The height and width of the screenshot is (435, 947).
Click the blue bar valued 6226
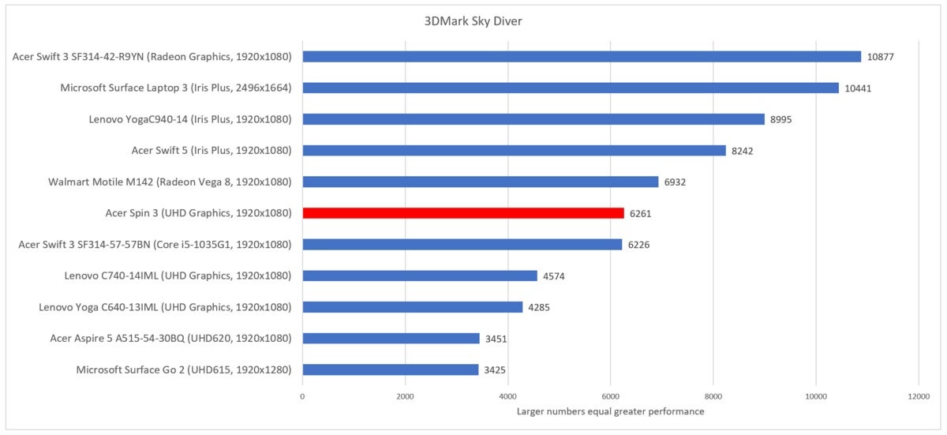click(x=462, y=245)
